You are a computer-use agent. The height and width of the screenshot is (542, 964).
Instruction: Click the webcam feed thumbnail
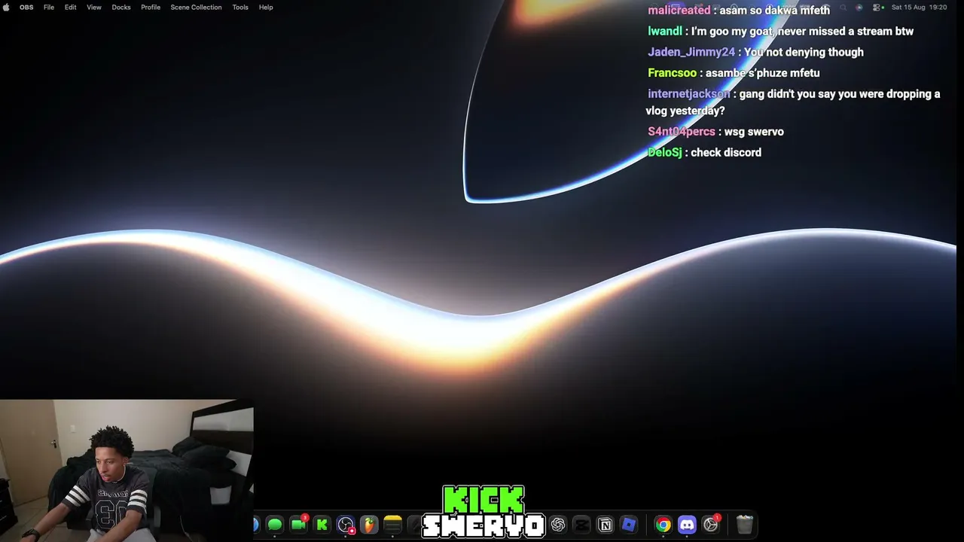coord(127,470)
